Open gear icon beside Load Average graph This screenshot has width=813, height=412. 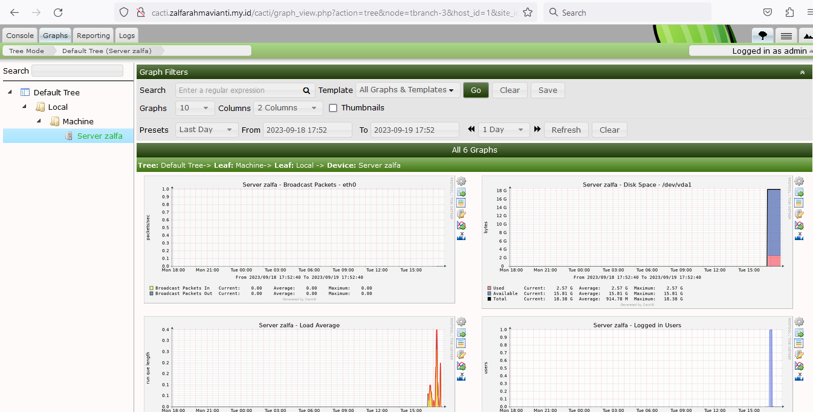[461, 322]
